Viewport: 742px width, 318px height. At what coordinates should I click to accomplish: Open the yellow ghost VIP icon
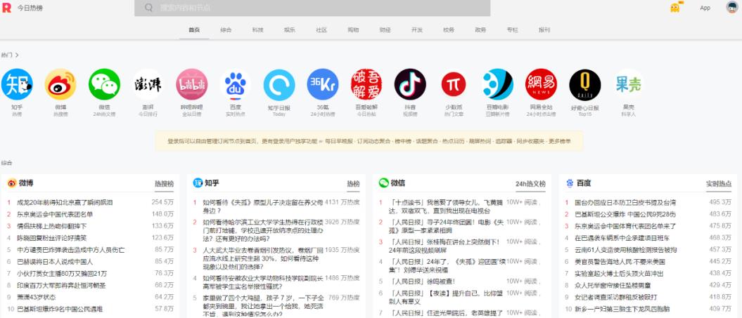point(677,7)
